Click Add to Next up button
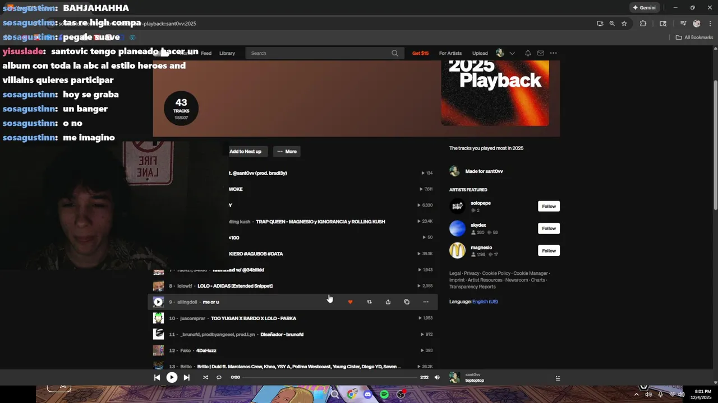The width and height of the screenshot is (718, 403). pos(245,152)
